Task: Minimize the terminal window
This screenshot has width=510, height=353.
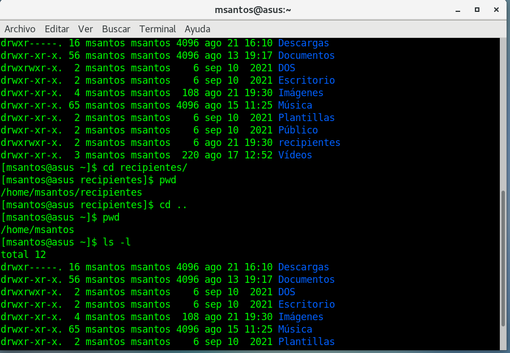Action: point(458,10)
